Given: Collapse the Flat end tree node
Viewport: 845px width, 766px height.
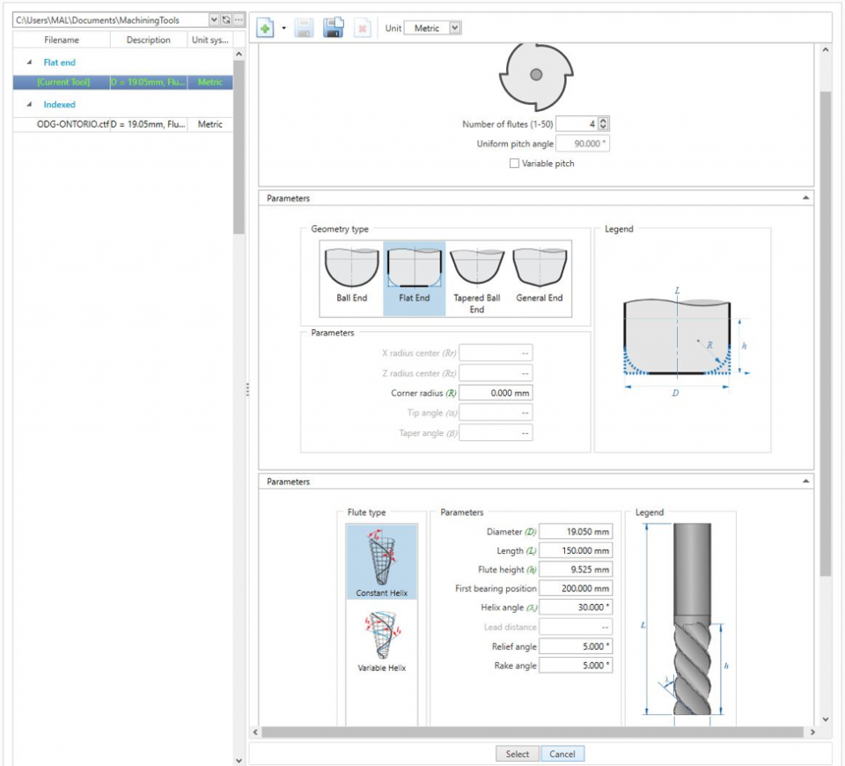Looking at the screenshot, I should tap(28, 62).
